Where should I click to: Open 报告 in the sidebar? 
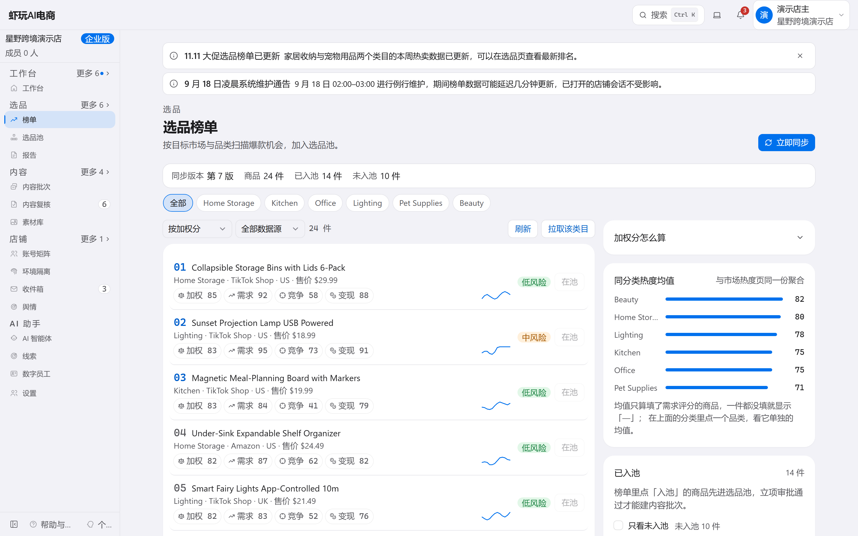[60, 155]
